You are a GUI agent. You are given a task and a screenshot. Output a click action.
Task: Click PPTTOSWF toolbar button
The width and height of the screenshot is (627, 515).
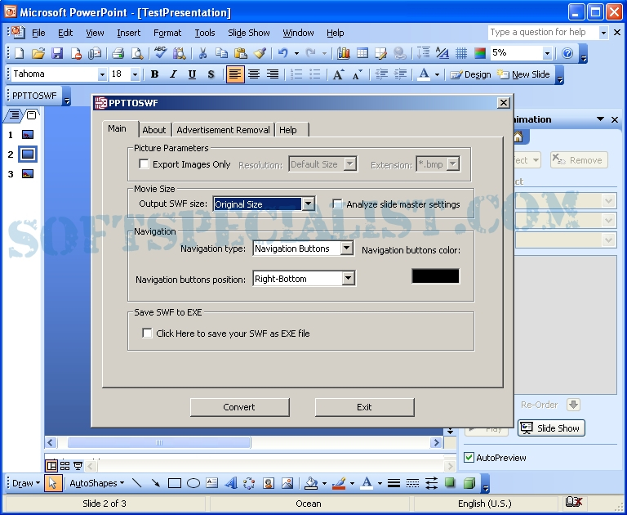[34, 96]
